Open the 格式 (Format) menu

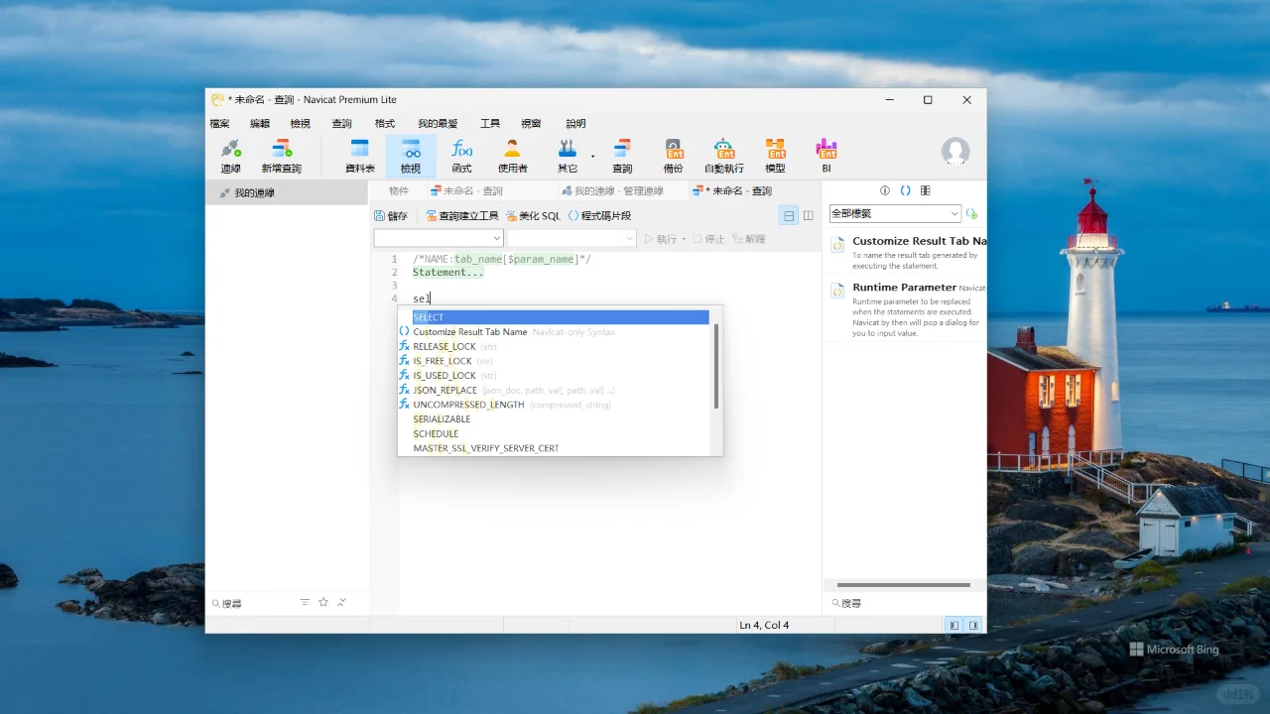tap(385, 123)
